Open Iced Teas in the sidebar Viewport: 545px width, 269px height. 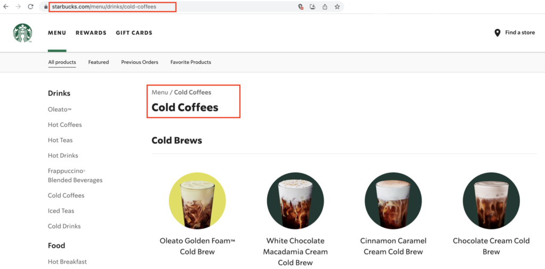61,211
